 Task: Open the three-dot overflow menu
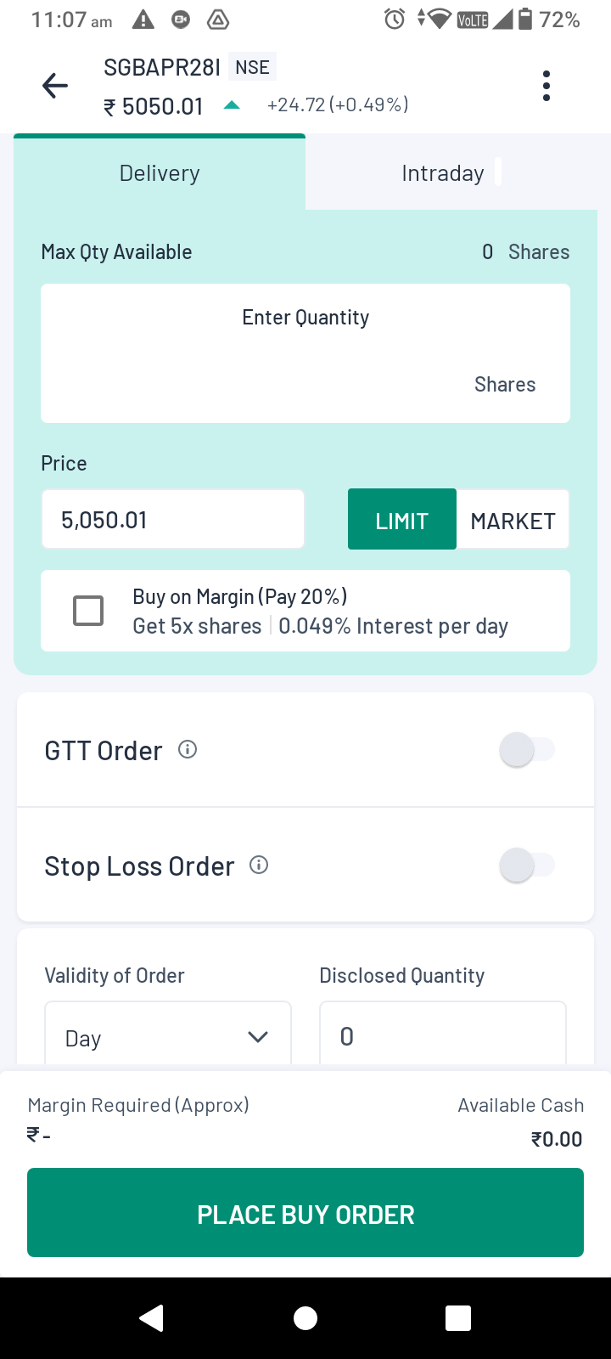[x=546, y=86]
